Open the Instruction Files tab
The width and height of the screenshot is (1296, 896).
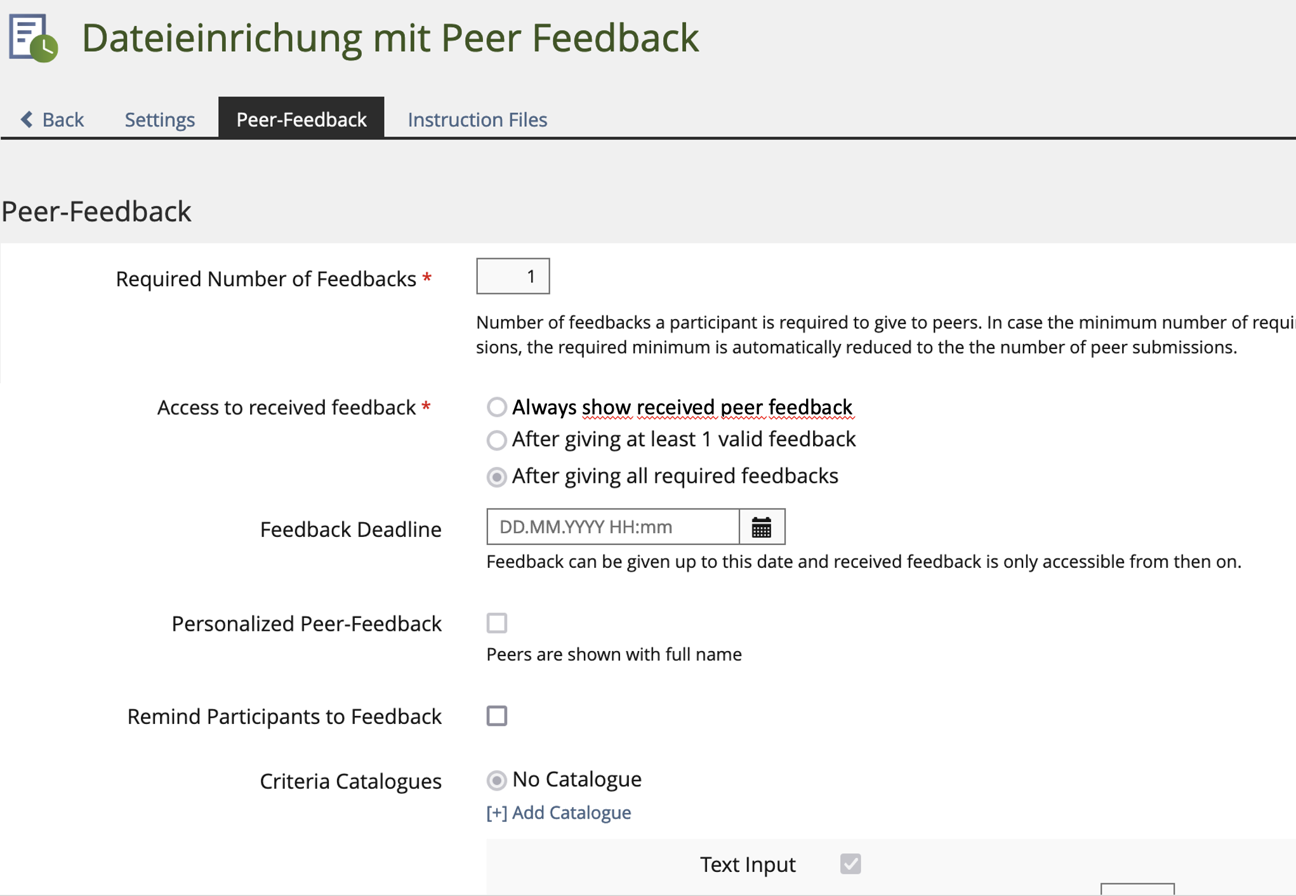coord(477,119)
